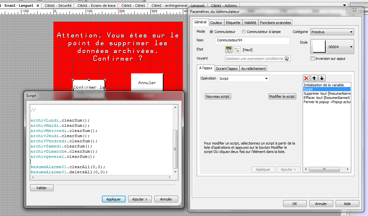Close the Paramètres du commutateur dialog
This screenshot has height=216, width=368.
355,10
